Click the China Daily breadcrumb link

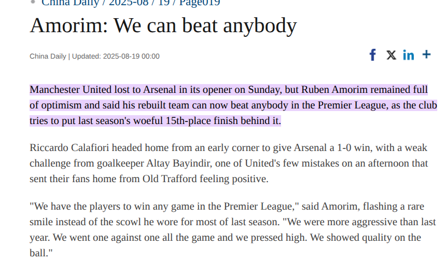tap(69, 3)
